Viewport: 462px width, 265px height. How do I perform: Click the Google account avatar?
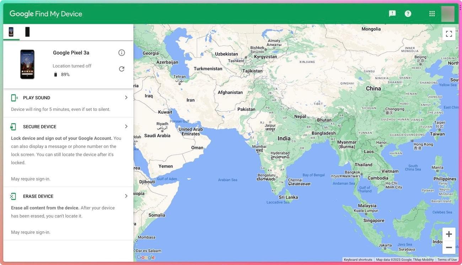448,13
